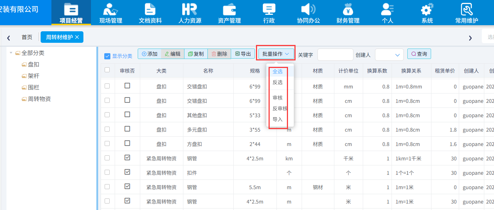Viewport: 494px width, 210px height.
Task: Check the row checkbox for 方盘扣
Action: 107,143
